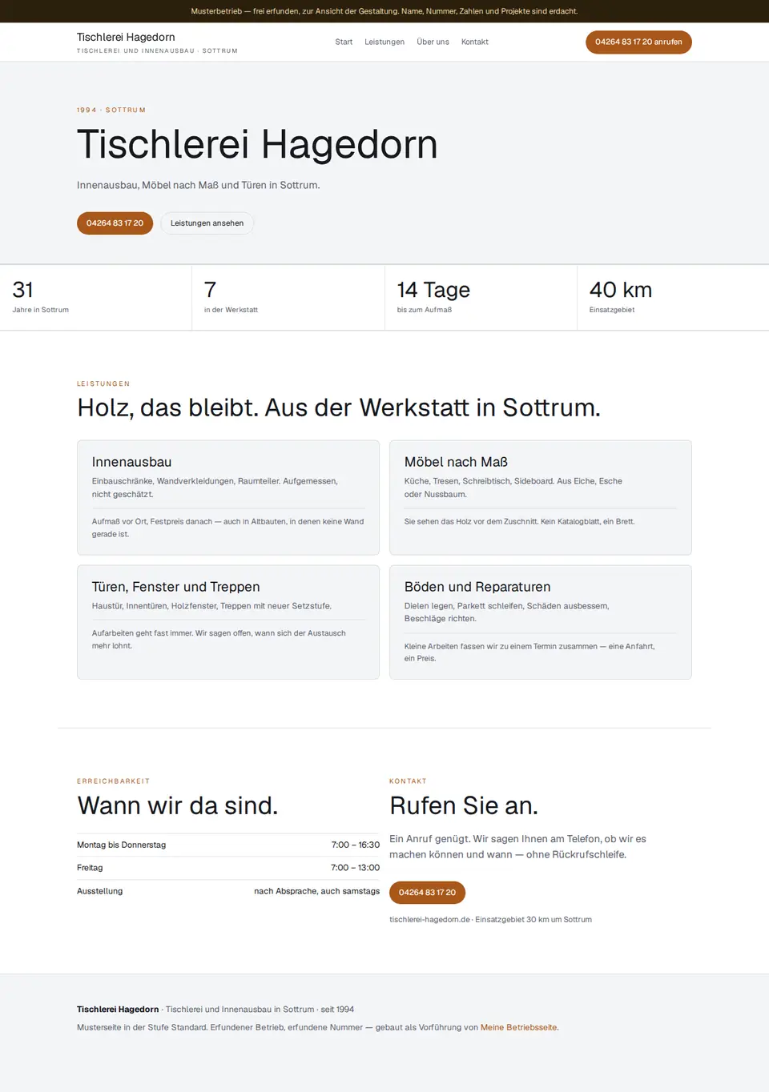Click the 'Musterbetrieb — frei erfunden' banner text
The width and height of the screenshot is (769, 1092).
[x=384, y=11]
